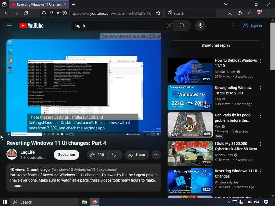This screenshot has height=206, width=275.
Task: Open tracking protection shield icon
Action: tap(44, 13)
